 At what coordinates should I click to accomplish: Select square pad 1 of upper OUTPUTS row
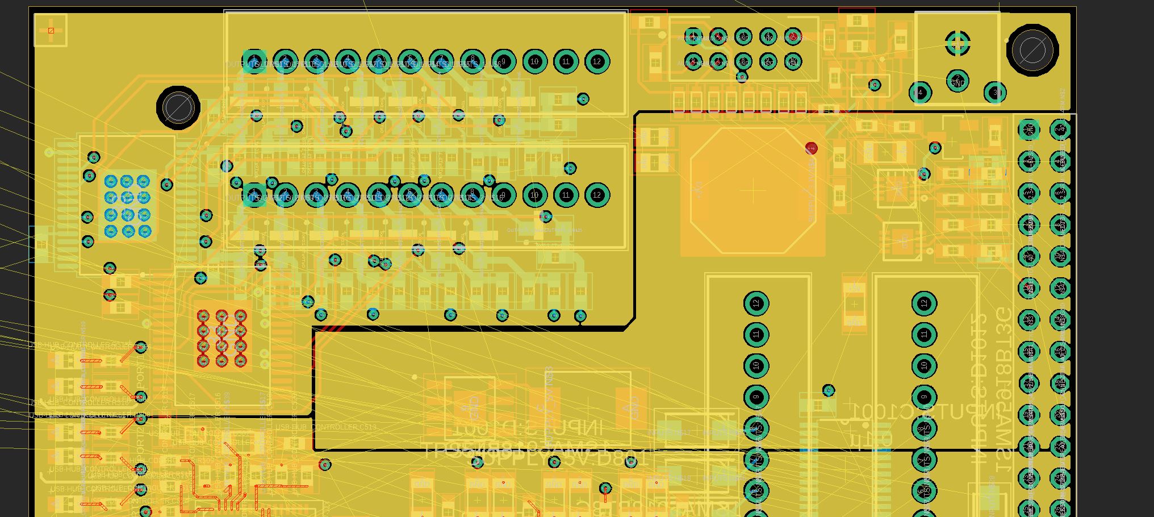254,61
